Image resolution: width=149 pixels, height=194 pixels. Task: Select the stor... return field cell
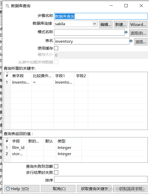19,154
